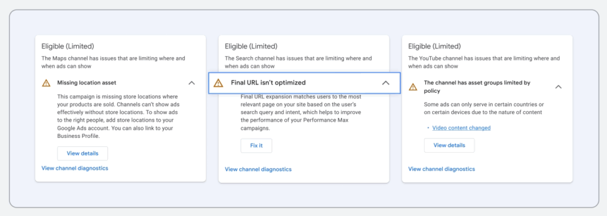The width and height of the screenshot is (607, 216).
Task: Click the warning icon beside Final URL isn't optimized
Action: pos(218,83)
